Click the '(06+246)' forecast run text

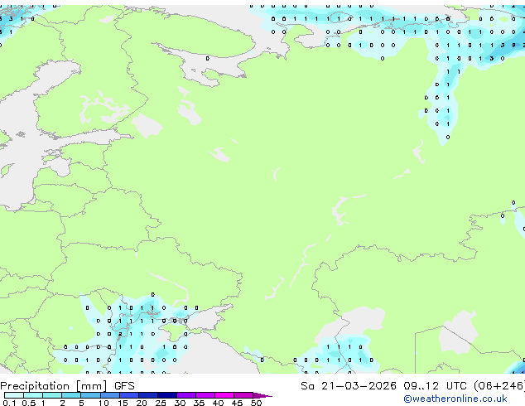pyautogui.click(x=499, y=386)
